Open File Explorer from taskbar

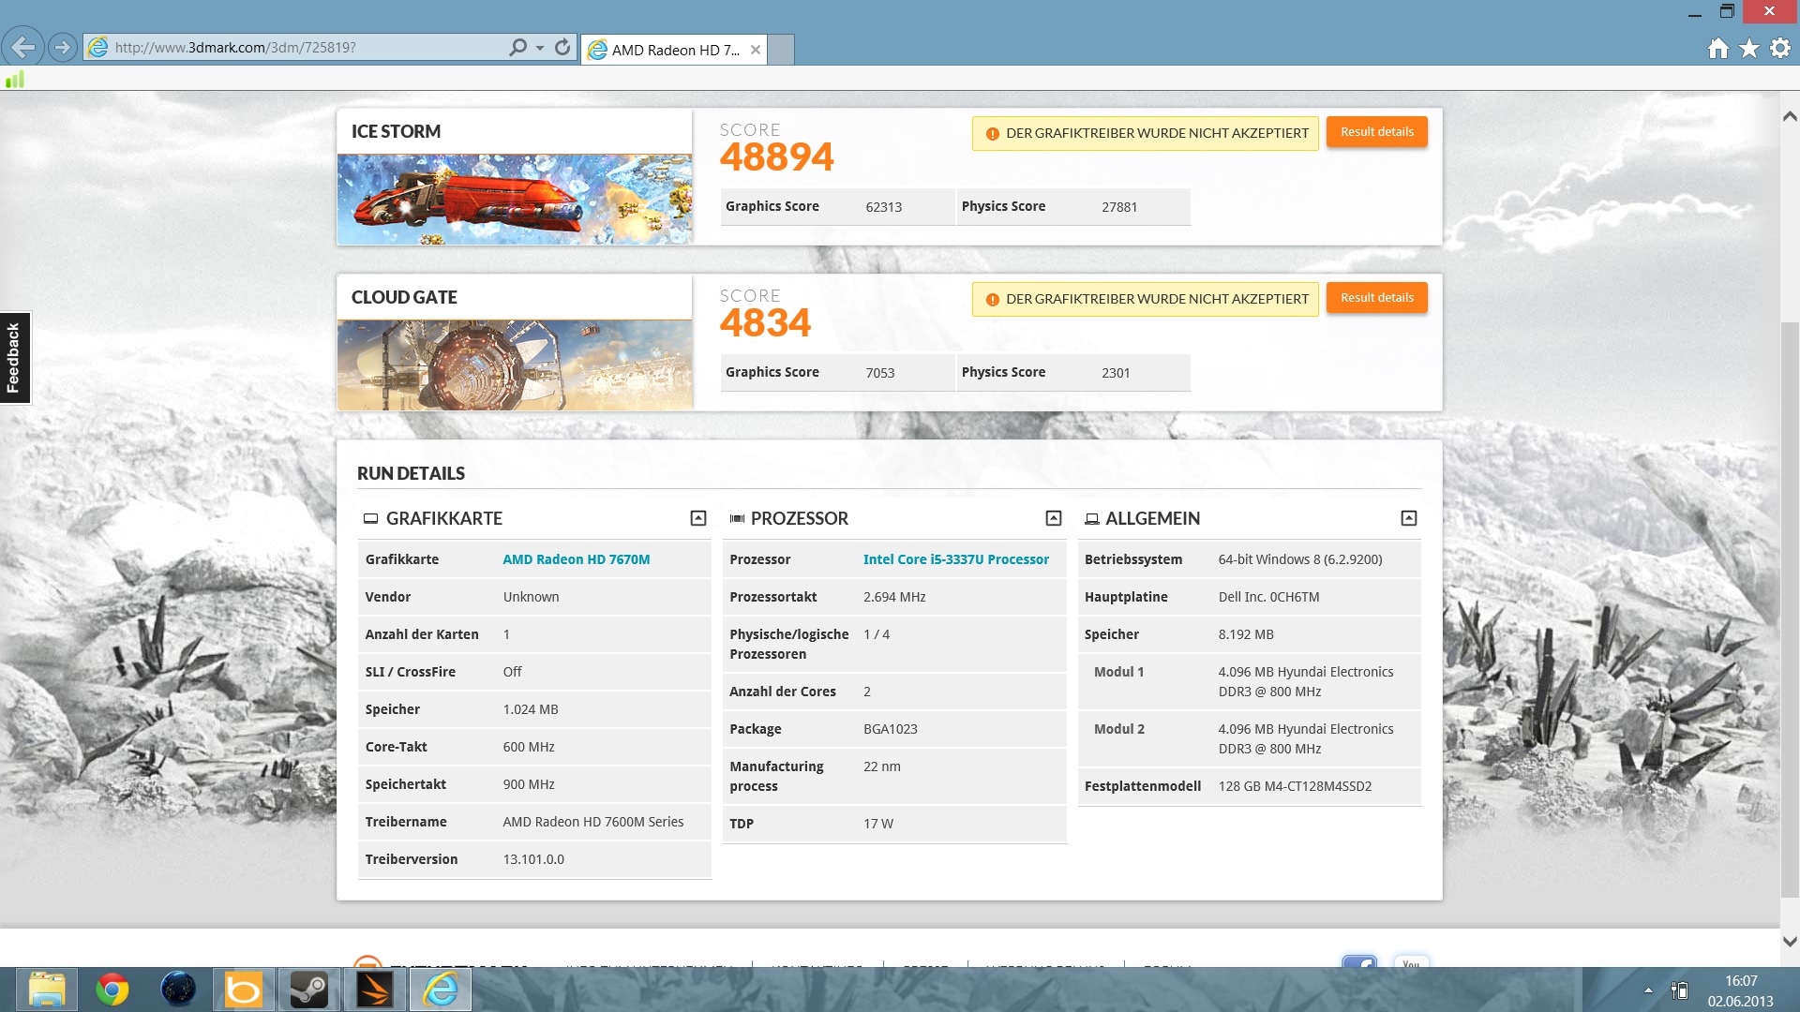47,990
